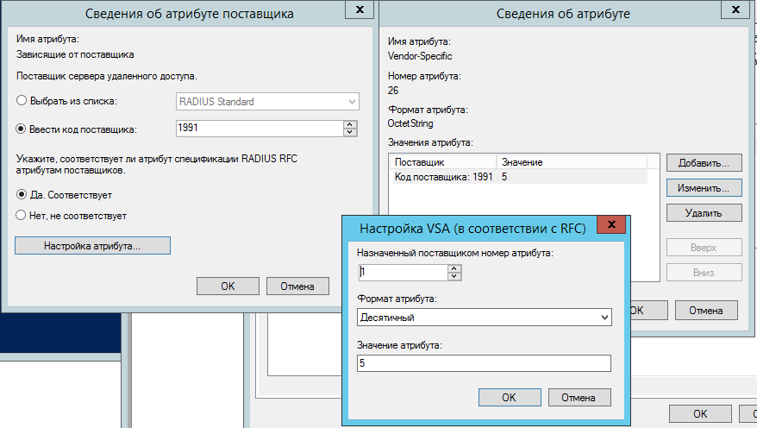
Task: Click the vendor code 1991 input field
Action: pyautogui.click(x=257, y=129)
